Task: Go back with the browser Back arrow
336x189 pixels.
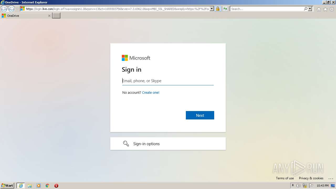Action: point(4,9)
